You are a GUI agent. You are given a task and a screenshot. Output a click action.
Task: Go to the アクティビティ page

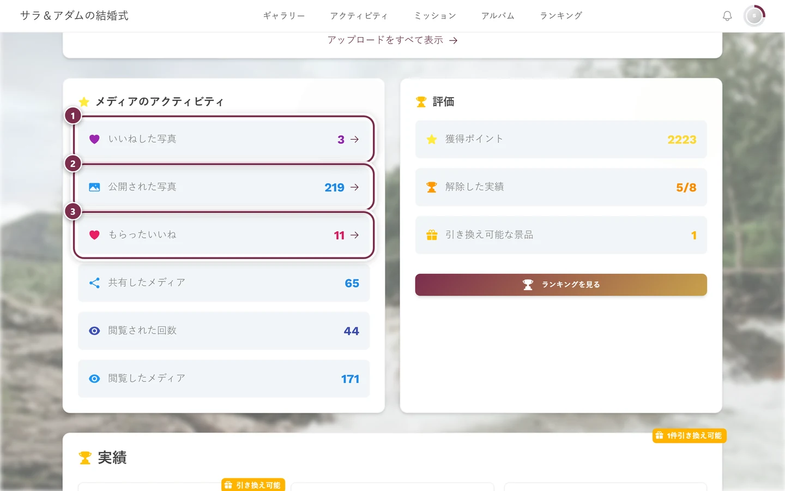(359, 16)
